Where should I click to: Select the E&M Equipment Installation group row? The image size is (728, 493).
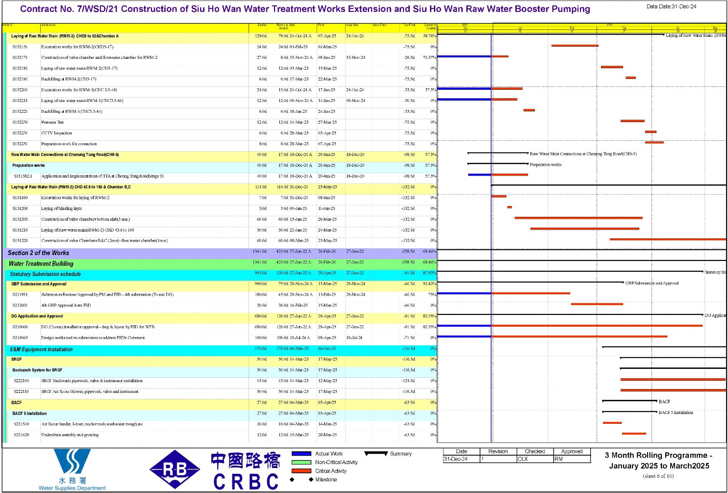point(222,350)
